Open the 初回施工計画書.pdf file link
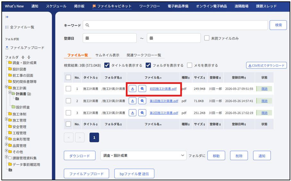This screenshot has width=291, height=181. tap(163, 89)
